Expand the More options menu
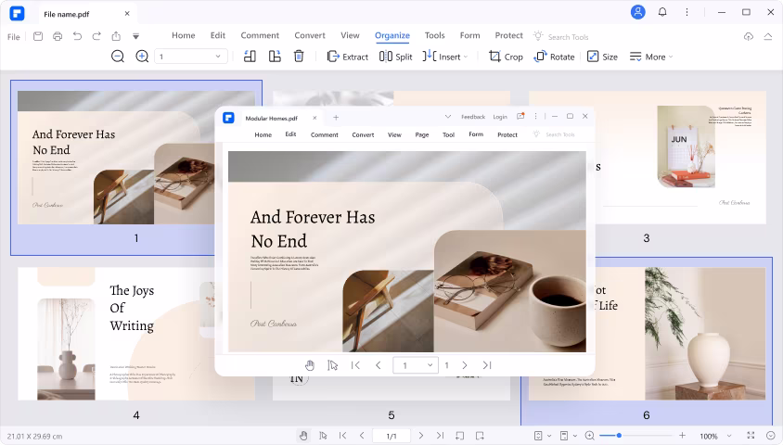 coord(651,57)
